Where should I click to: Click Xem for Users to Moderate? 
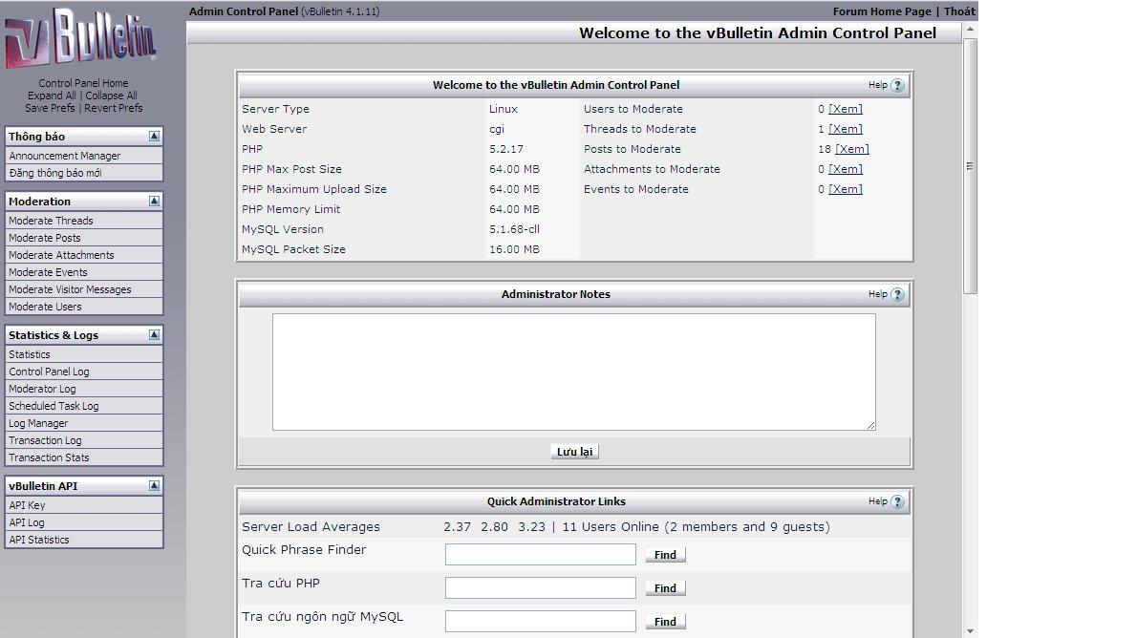pyautogui.click(x=846, y=109)
